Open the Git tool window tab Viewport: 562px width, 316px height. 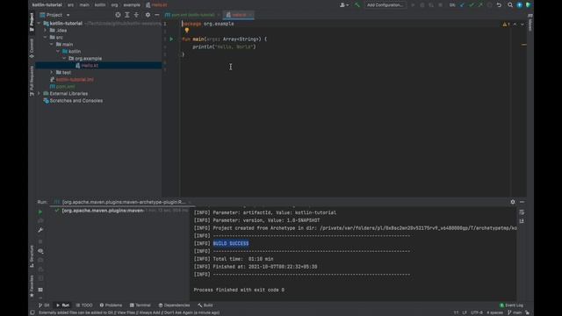coord(44,305)
